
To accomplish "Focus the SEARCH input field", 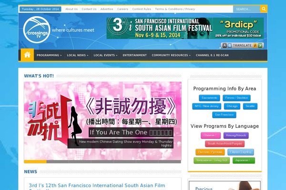I will coord(246,9).
